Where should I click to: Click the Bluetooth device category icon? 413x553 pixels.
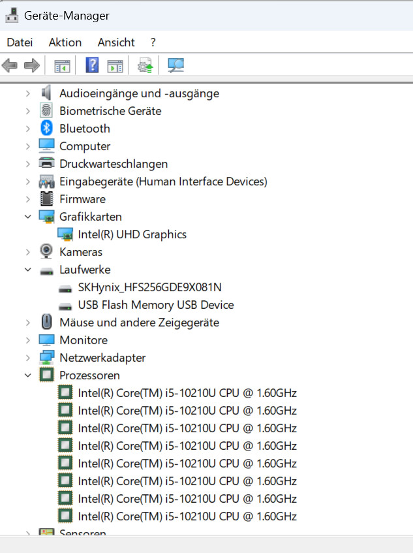(46, 129)
